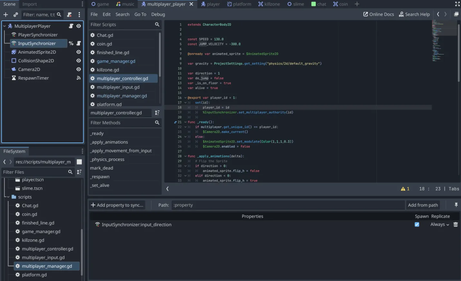Collapse the MultiplayerPlayer root node

(5, 26)
